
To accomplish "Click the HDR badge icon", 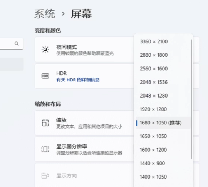I will 45,76.
